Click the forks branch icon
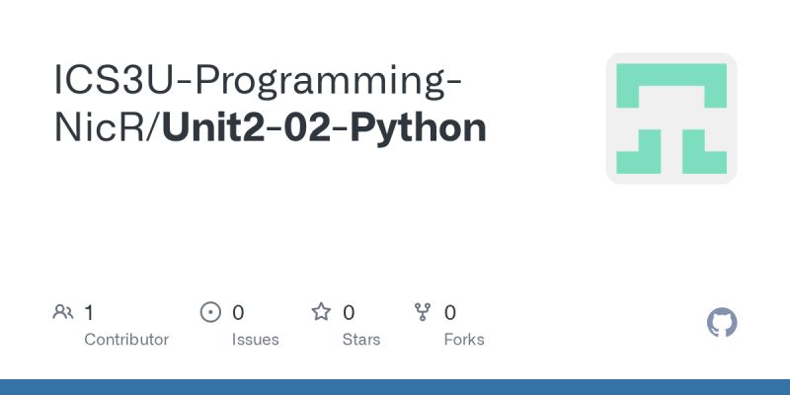This screenshot has height=395, width=790. coord(423,312)
